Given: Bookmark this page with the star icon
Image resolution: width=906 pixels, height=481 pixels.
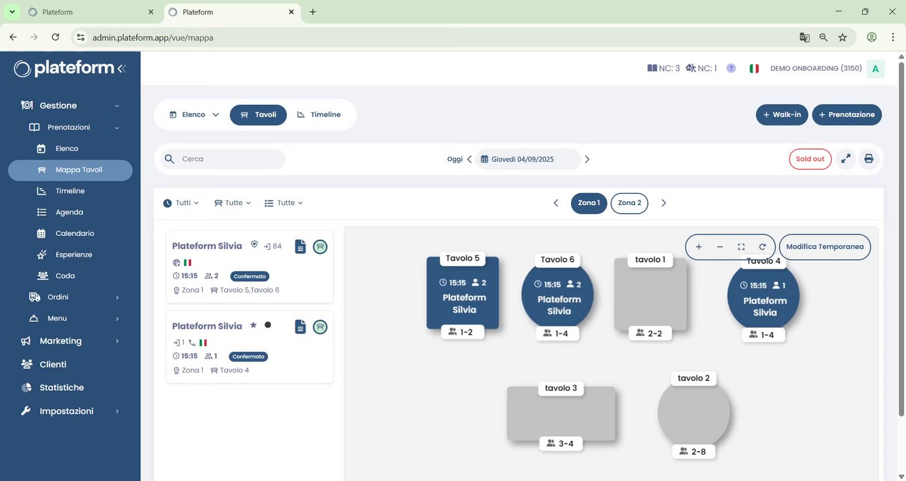Looking at the screenshot, I should tap(842, 37).
